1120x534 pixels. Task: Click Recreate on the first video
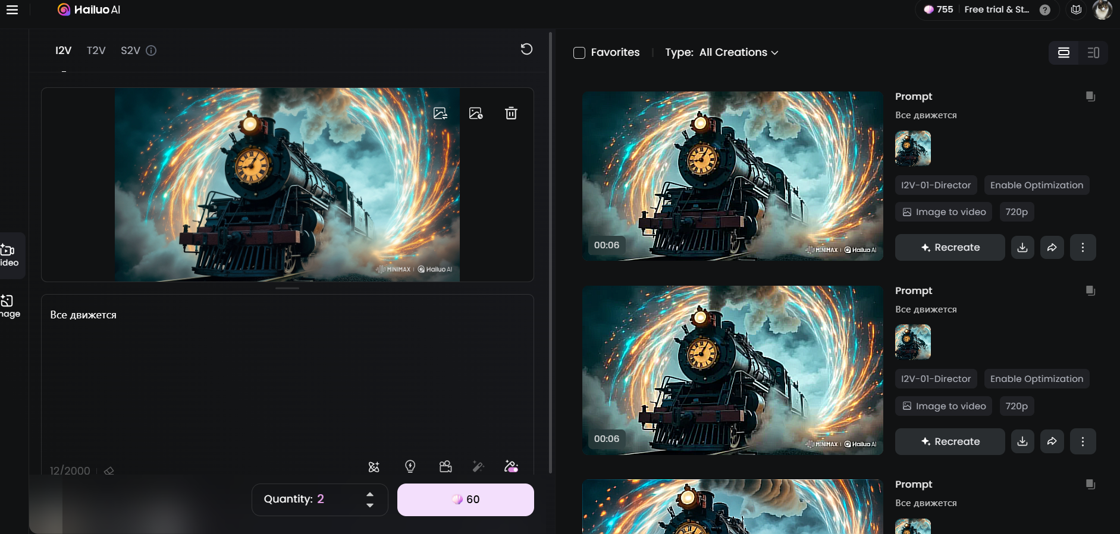[950, 248]
